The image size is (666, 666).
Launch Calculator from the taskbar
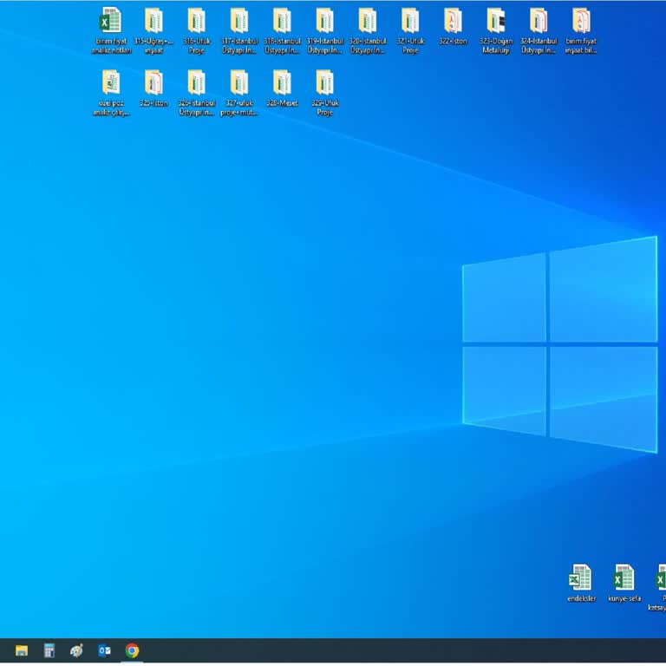click(49, 650)
